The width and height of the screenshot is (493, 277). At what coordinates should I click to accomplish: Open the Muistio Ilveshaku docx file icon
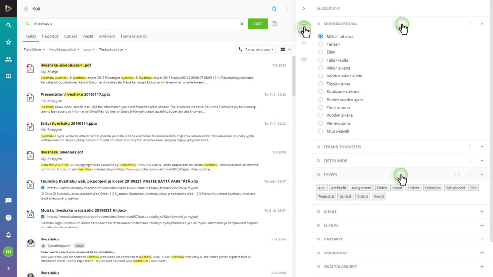pos(30,214)
